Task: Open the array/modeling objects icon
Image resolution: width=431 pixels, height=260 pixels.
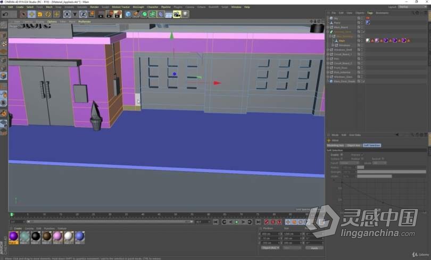Action: point(153,14)
